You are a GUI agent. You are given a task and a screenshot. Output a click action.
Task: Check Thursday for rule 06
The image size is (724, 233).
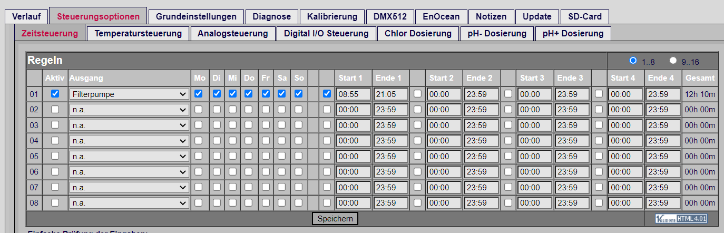(x=248, y=172)
